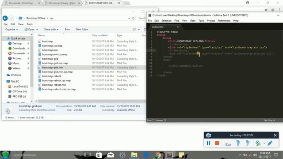Open Chrome from the taskbar

[x=158, y=155]
